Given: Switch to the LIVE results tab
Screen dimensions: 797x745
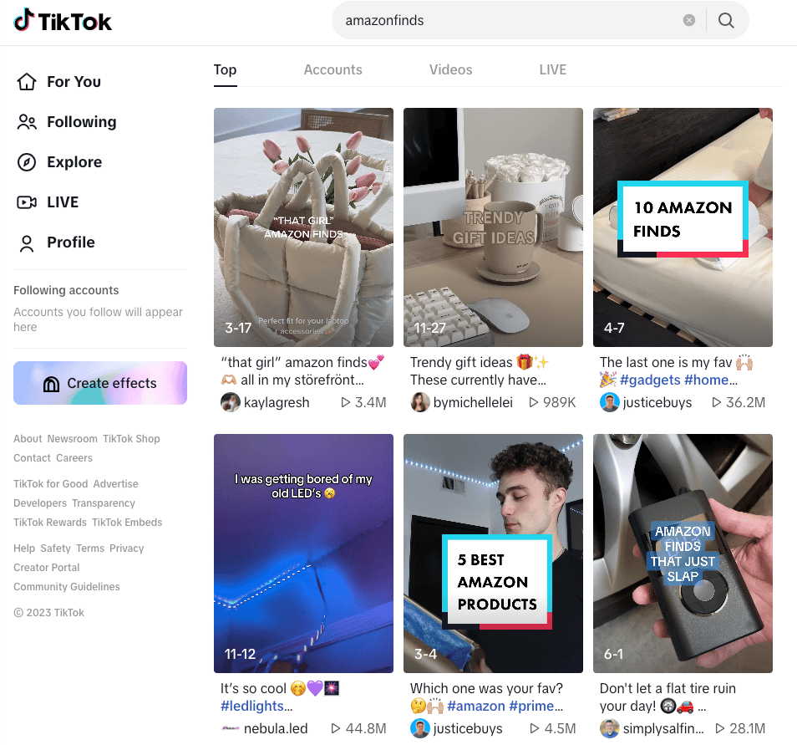Looking at the screenshot, I should coord(553,70).
